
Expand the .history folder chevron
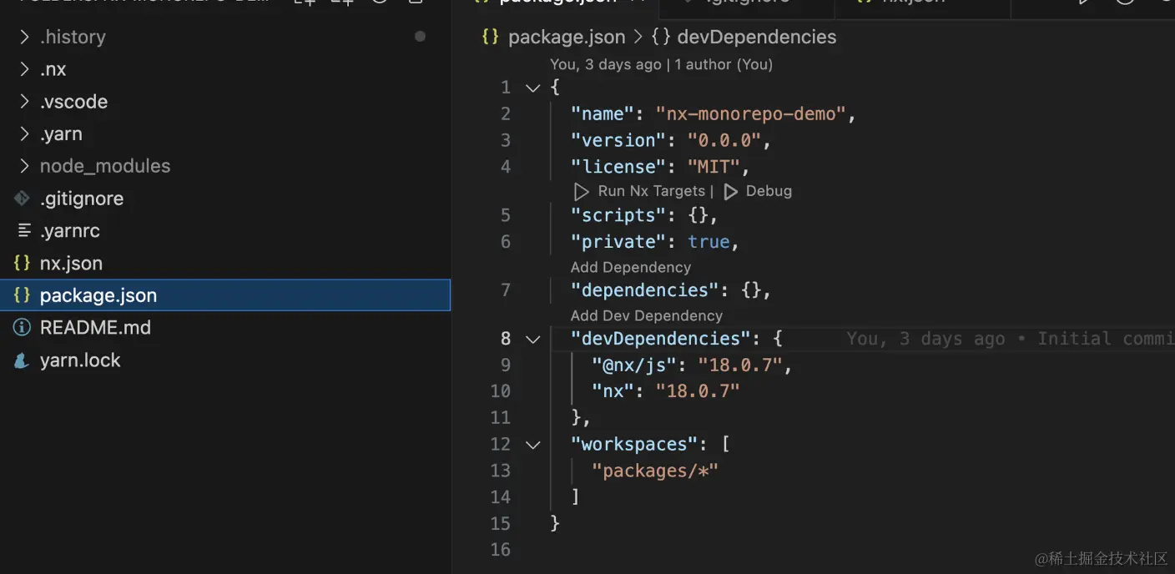pos(24,37)
